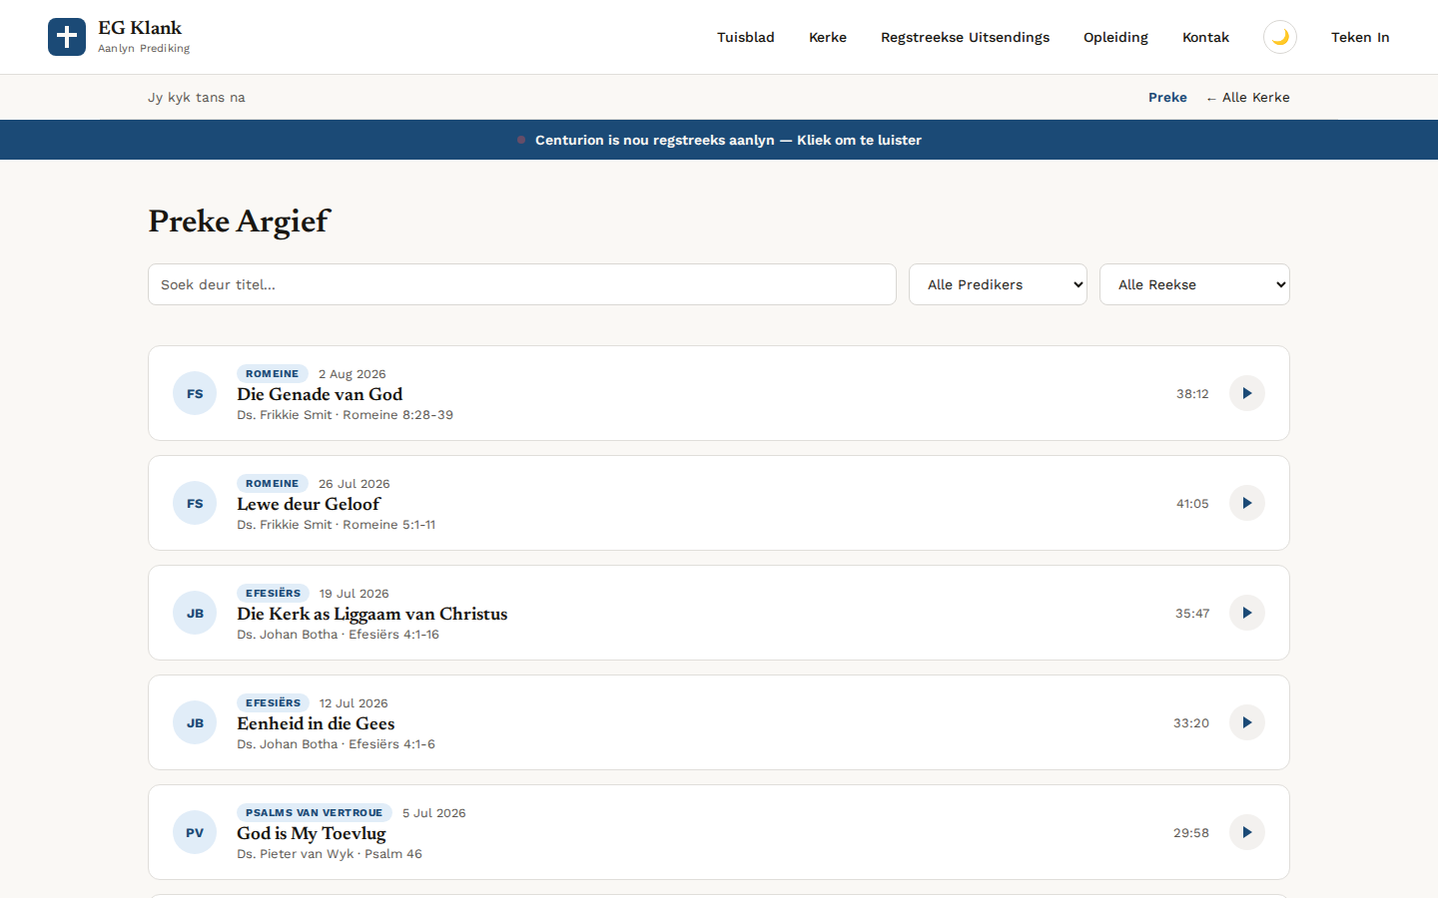Play Die Kerk as Liggaam van Christus

tap(1247, 613)
